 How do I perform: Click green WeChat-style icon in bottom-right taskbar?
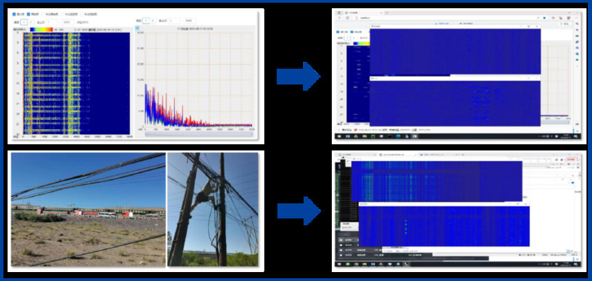348,264
